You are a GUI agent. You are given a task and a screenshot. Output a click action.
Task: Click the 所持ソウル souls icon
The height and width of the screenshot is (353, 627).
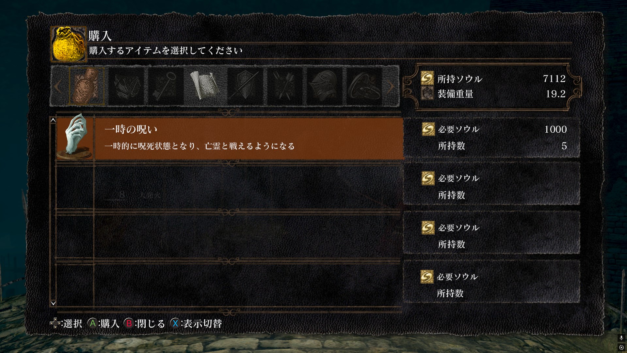427,78
